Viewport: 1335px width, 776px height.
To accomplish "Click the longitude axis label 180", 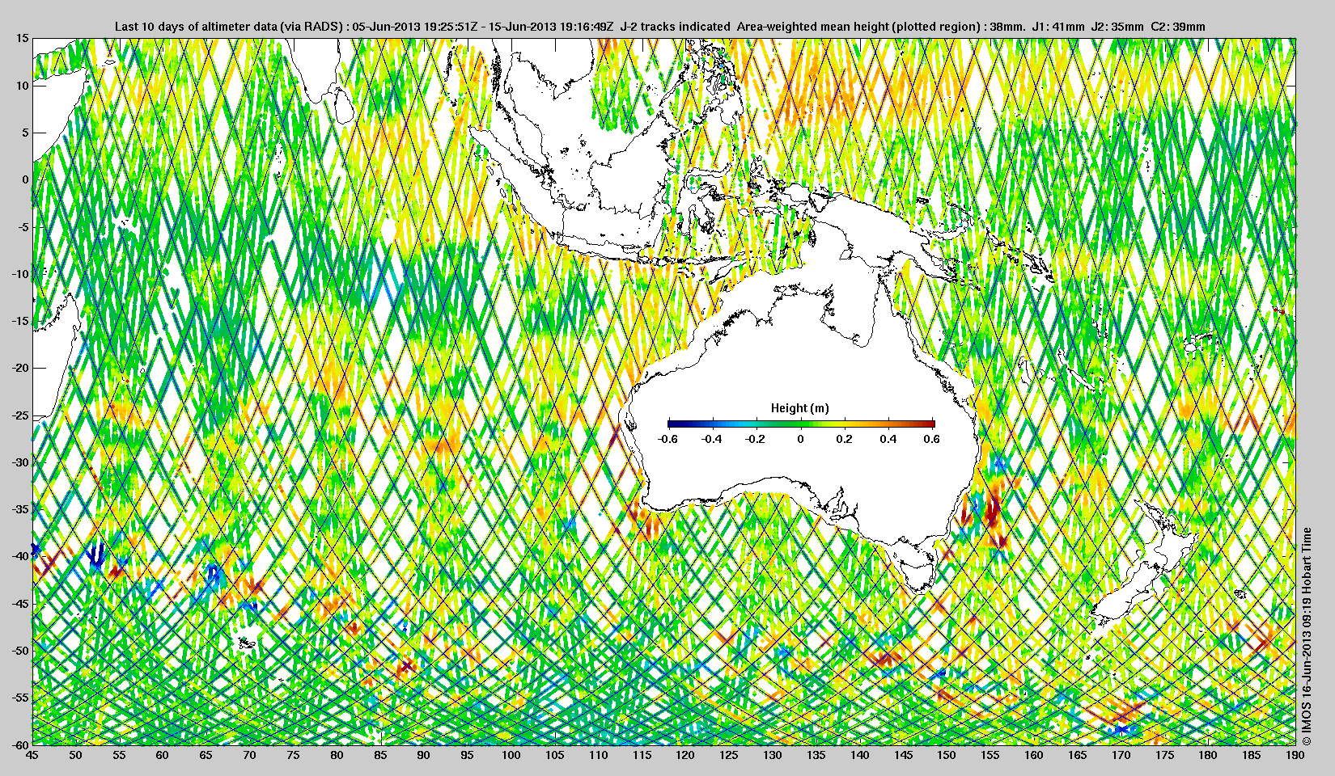I will [x=1208, y=755].
